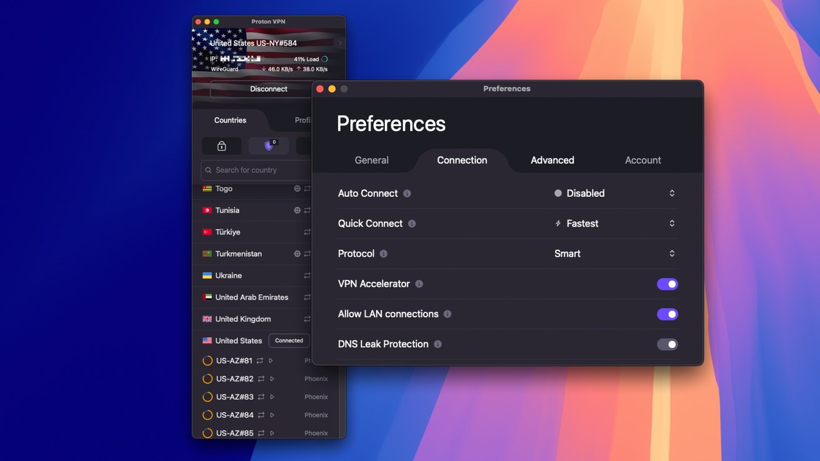Select the United Arab Emirates row

[252, 297]
